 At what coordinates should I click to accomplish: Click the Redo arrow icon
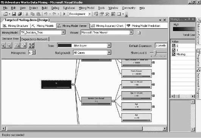pyautogui.click(x=55, y=14)
